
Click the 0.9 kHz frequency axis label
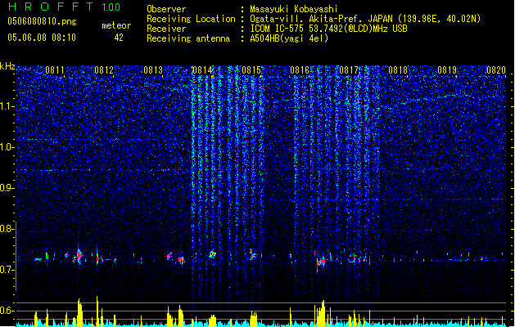[7, 188]
